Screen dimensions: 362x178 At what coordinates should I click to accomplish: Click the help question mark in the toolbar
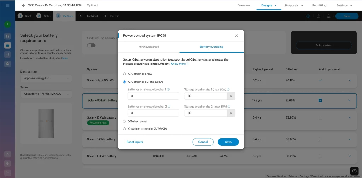point(319,16)
